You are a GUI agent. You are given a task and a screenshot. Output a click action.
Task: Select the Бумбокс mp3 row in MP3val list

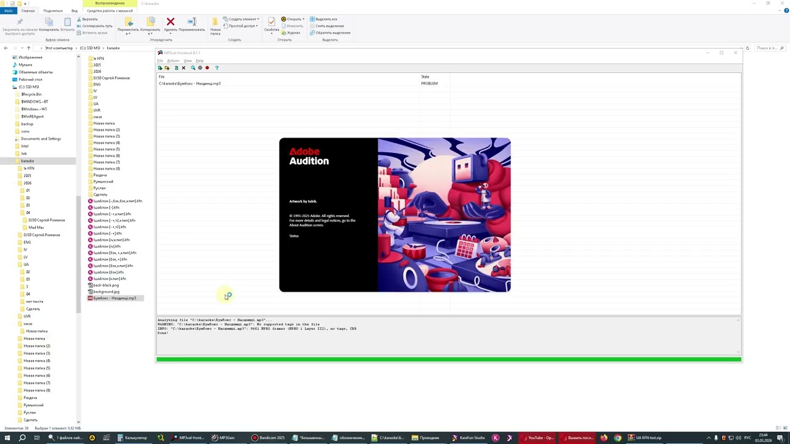tap(449, 83)
